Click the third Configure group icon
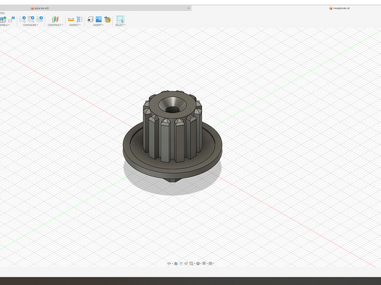 tap(39, 20)
